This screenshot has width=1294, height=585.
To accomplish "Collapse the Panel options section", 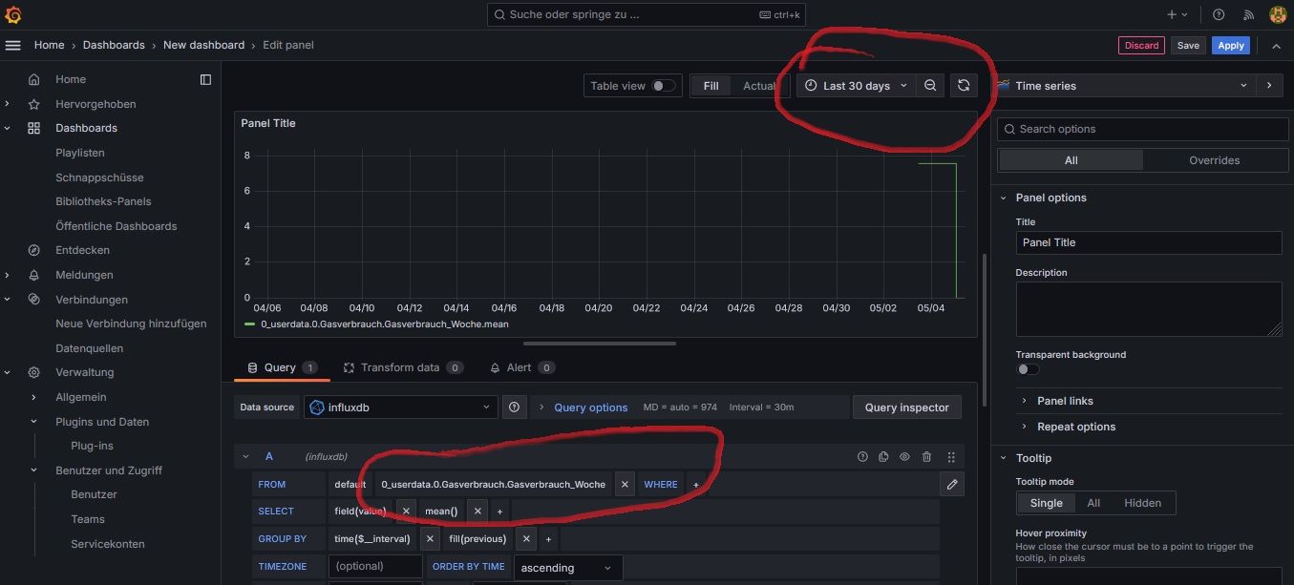I will [x=1050, y=198].
